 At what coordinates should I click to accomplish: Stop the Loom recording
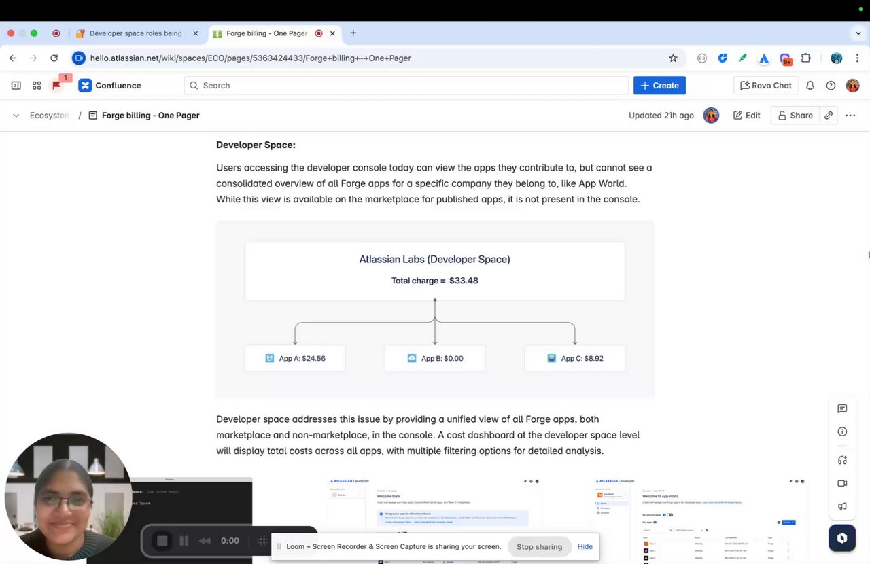[x=162, y=541]
